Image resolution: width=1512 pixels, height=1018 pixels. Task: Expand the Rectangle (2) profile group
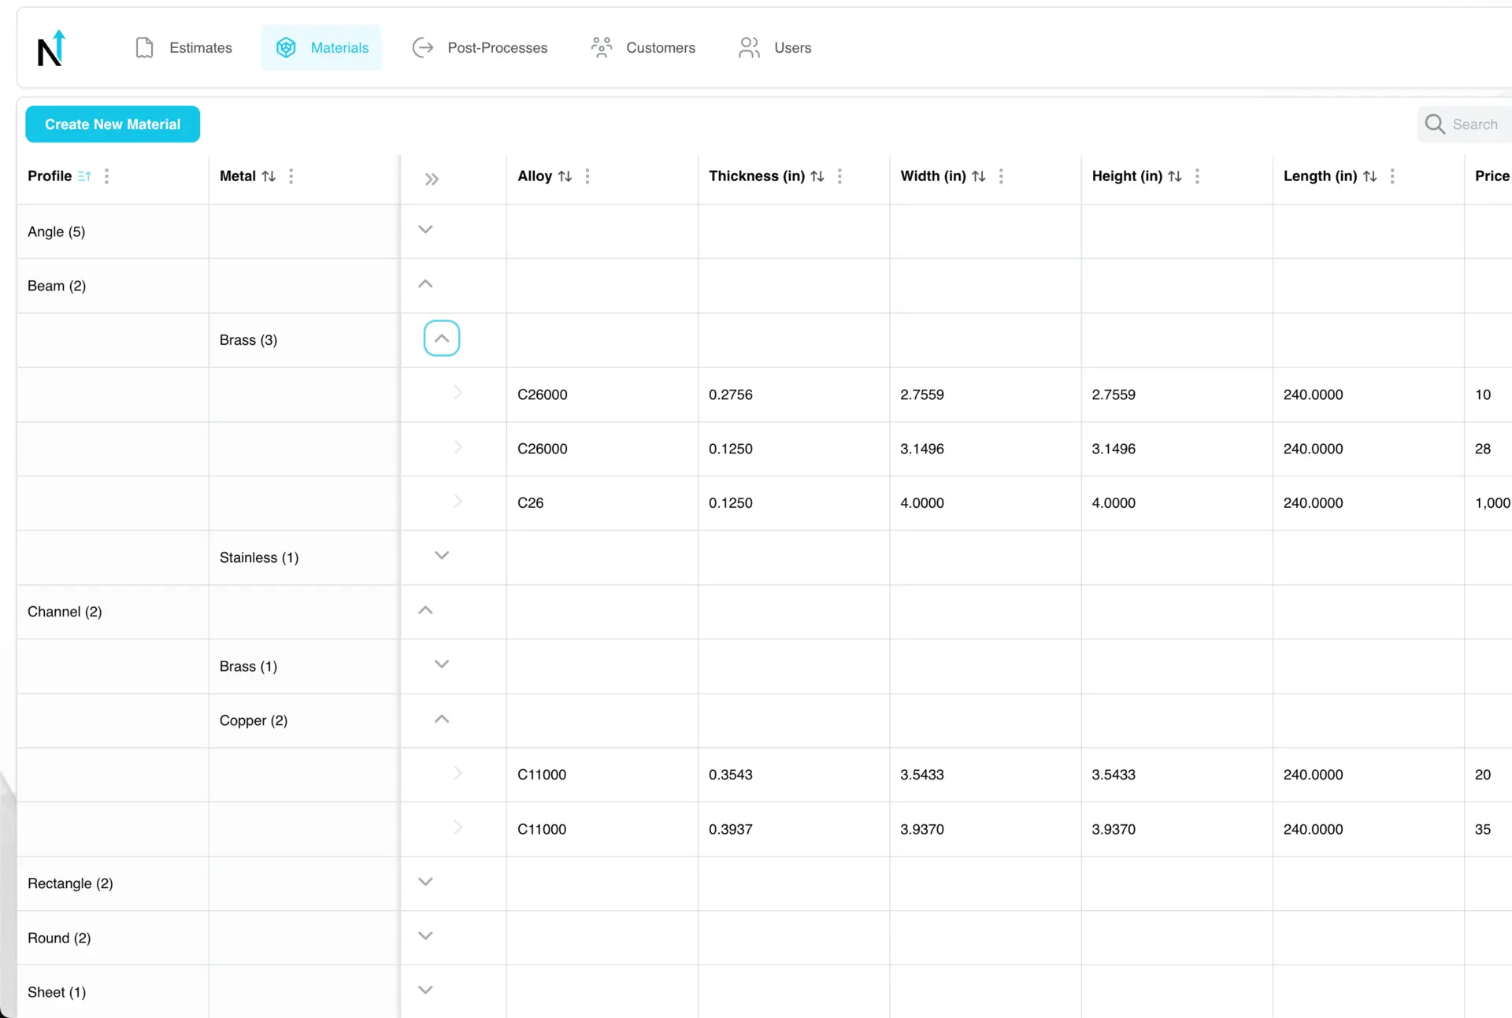coord(425,882)
